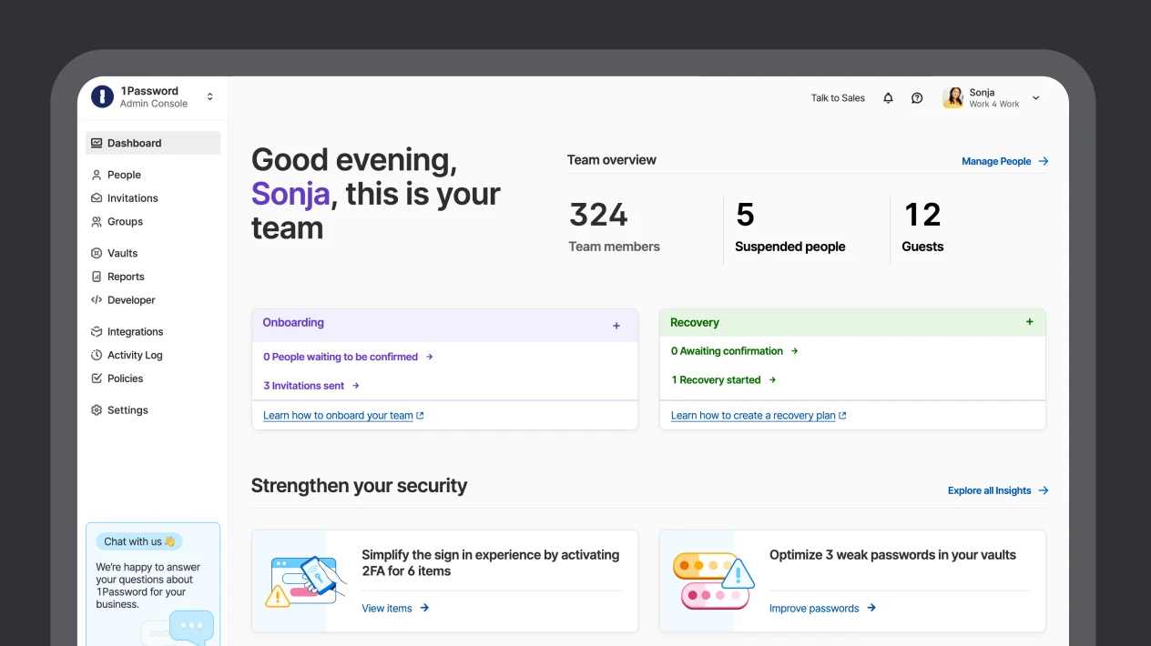Click the Onboarding card header
The width and height of the screenshot is (1151, 646).
point(444,326)
